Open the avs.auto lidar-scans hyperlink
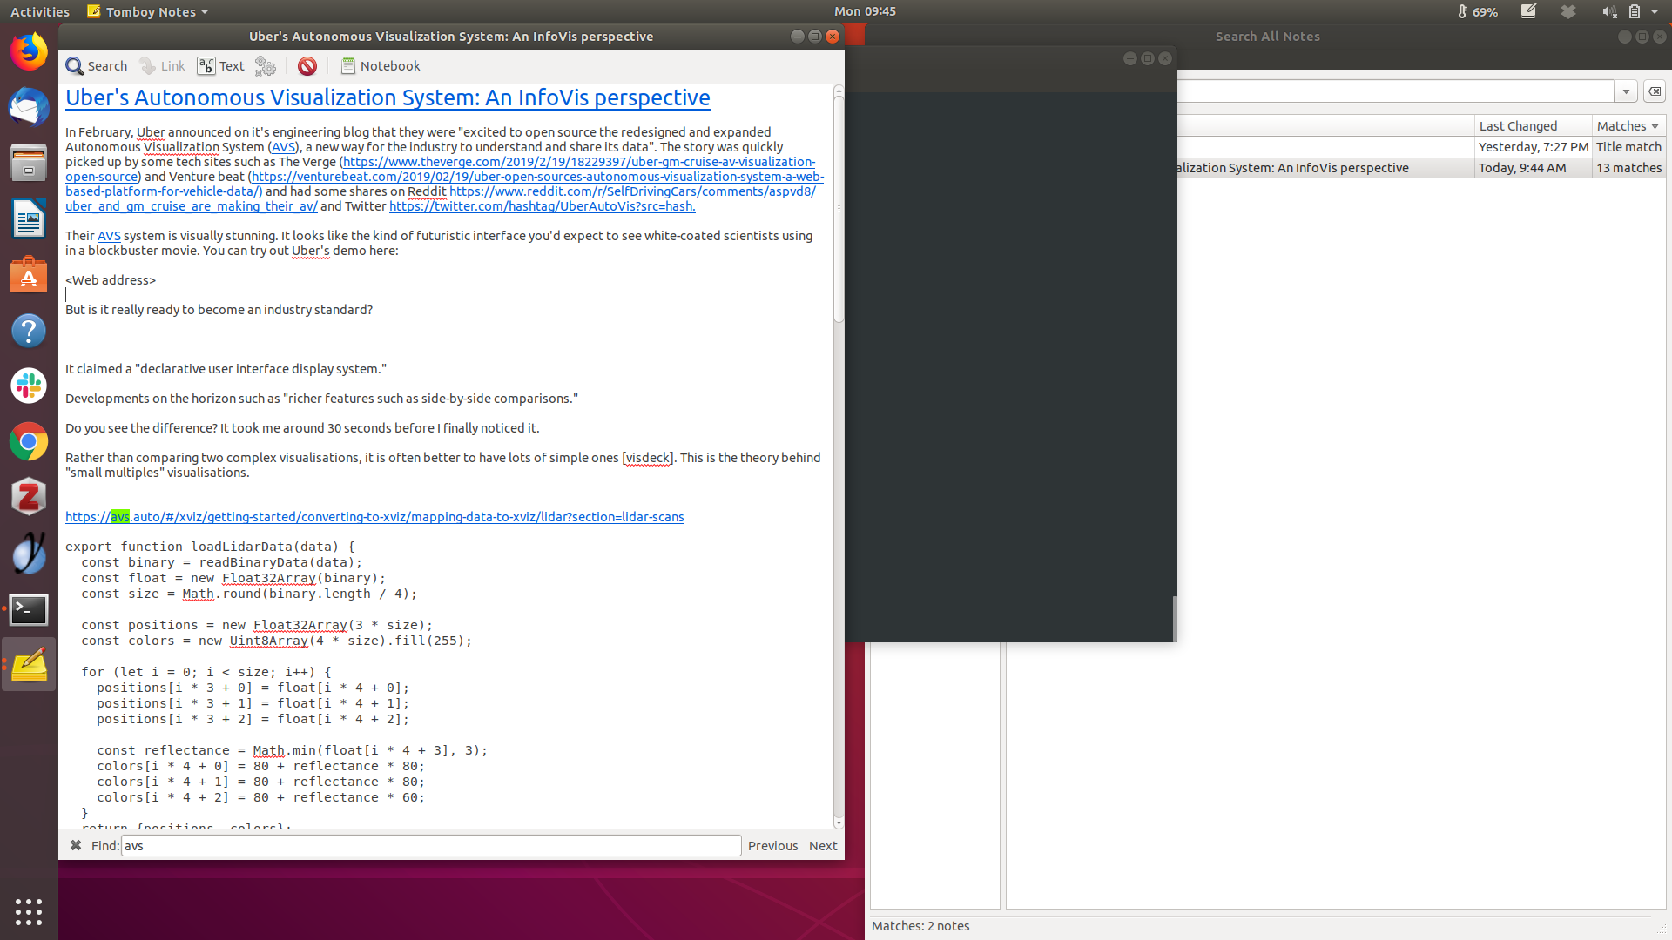1672x940 pixels. pyautogui.click(x=374, y=517)
